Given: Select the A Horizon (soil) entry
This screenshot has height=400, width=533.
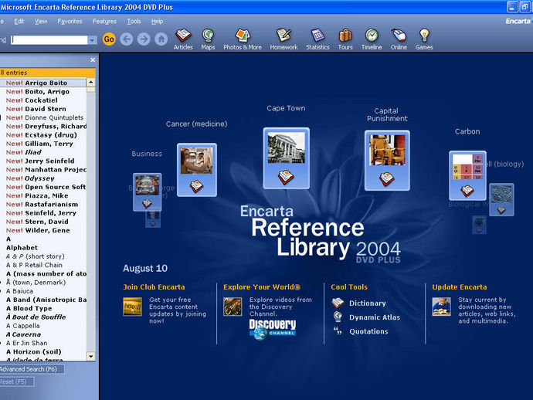Looking at the screenshot, I should pyautogui.click(x=43, y=352).
